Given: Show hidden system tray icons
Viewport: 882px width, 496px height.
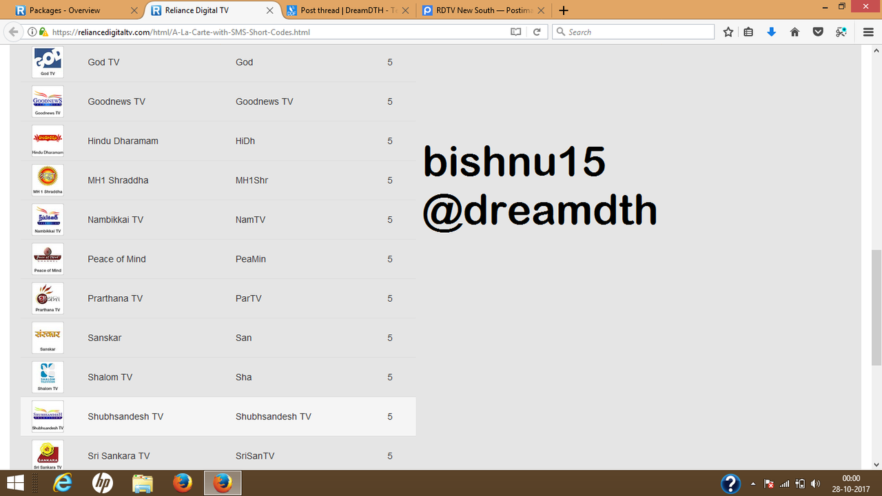Looking at the screenshot, I should click(x=753, y=484).
